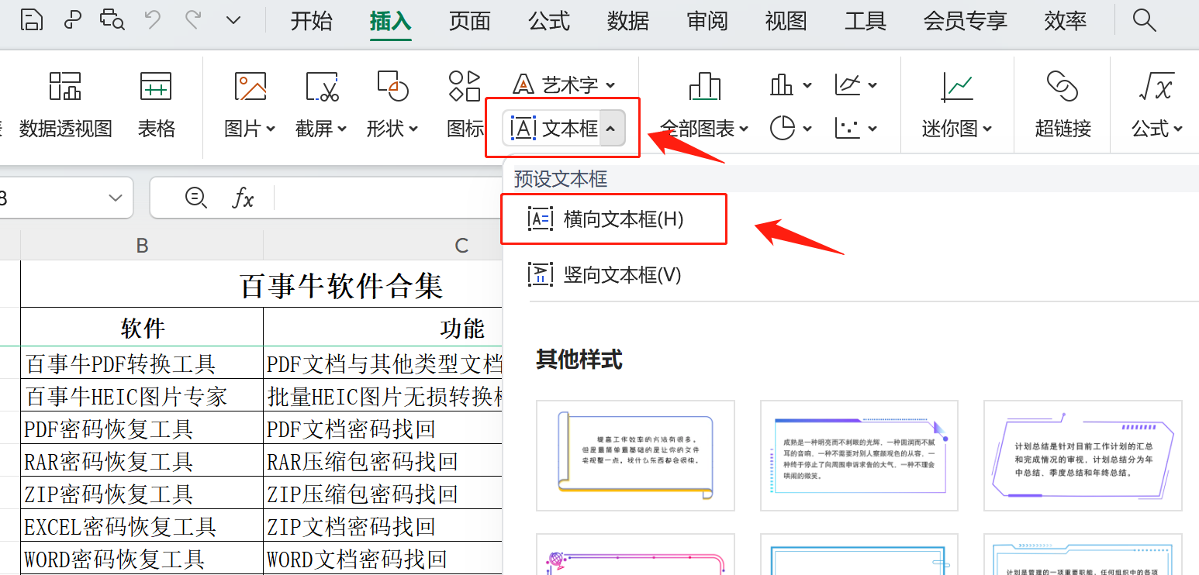Screen dimensions: 1199x575
Task: Expand the quick access toolbar chevron
Action: pos(233,21)
